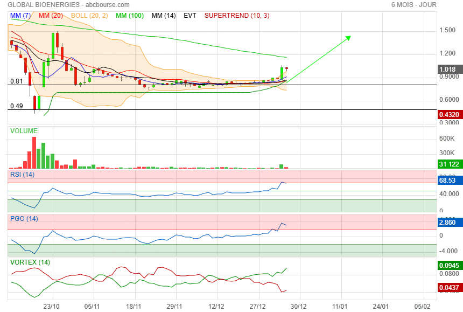Click the 0.49 support level label
Viewport: 463px width, 312px height.
[17, 106]
